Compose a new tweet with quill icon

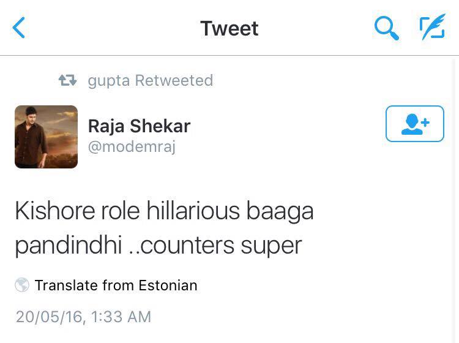pos(432,28)
